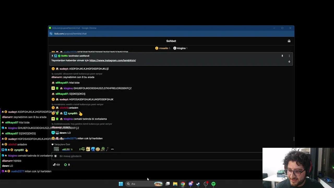Open Task View on the taskbar

(168, 184)
